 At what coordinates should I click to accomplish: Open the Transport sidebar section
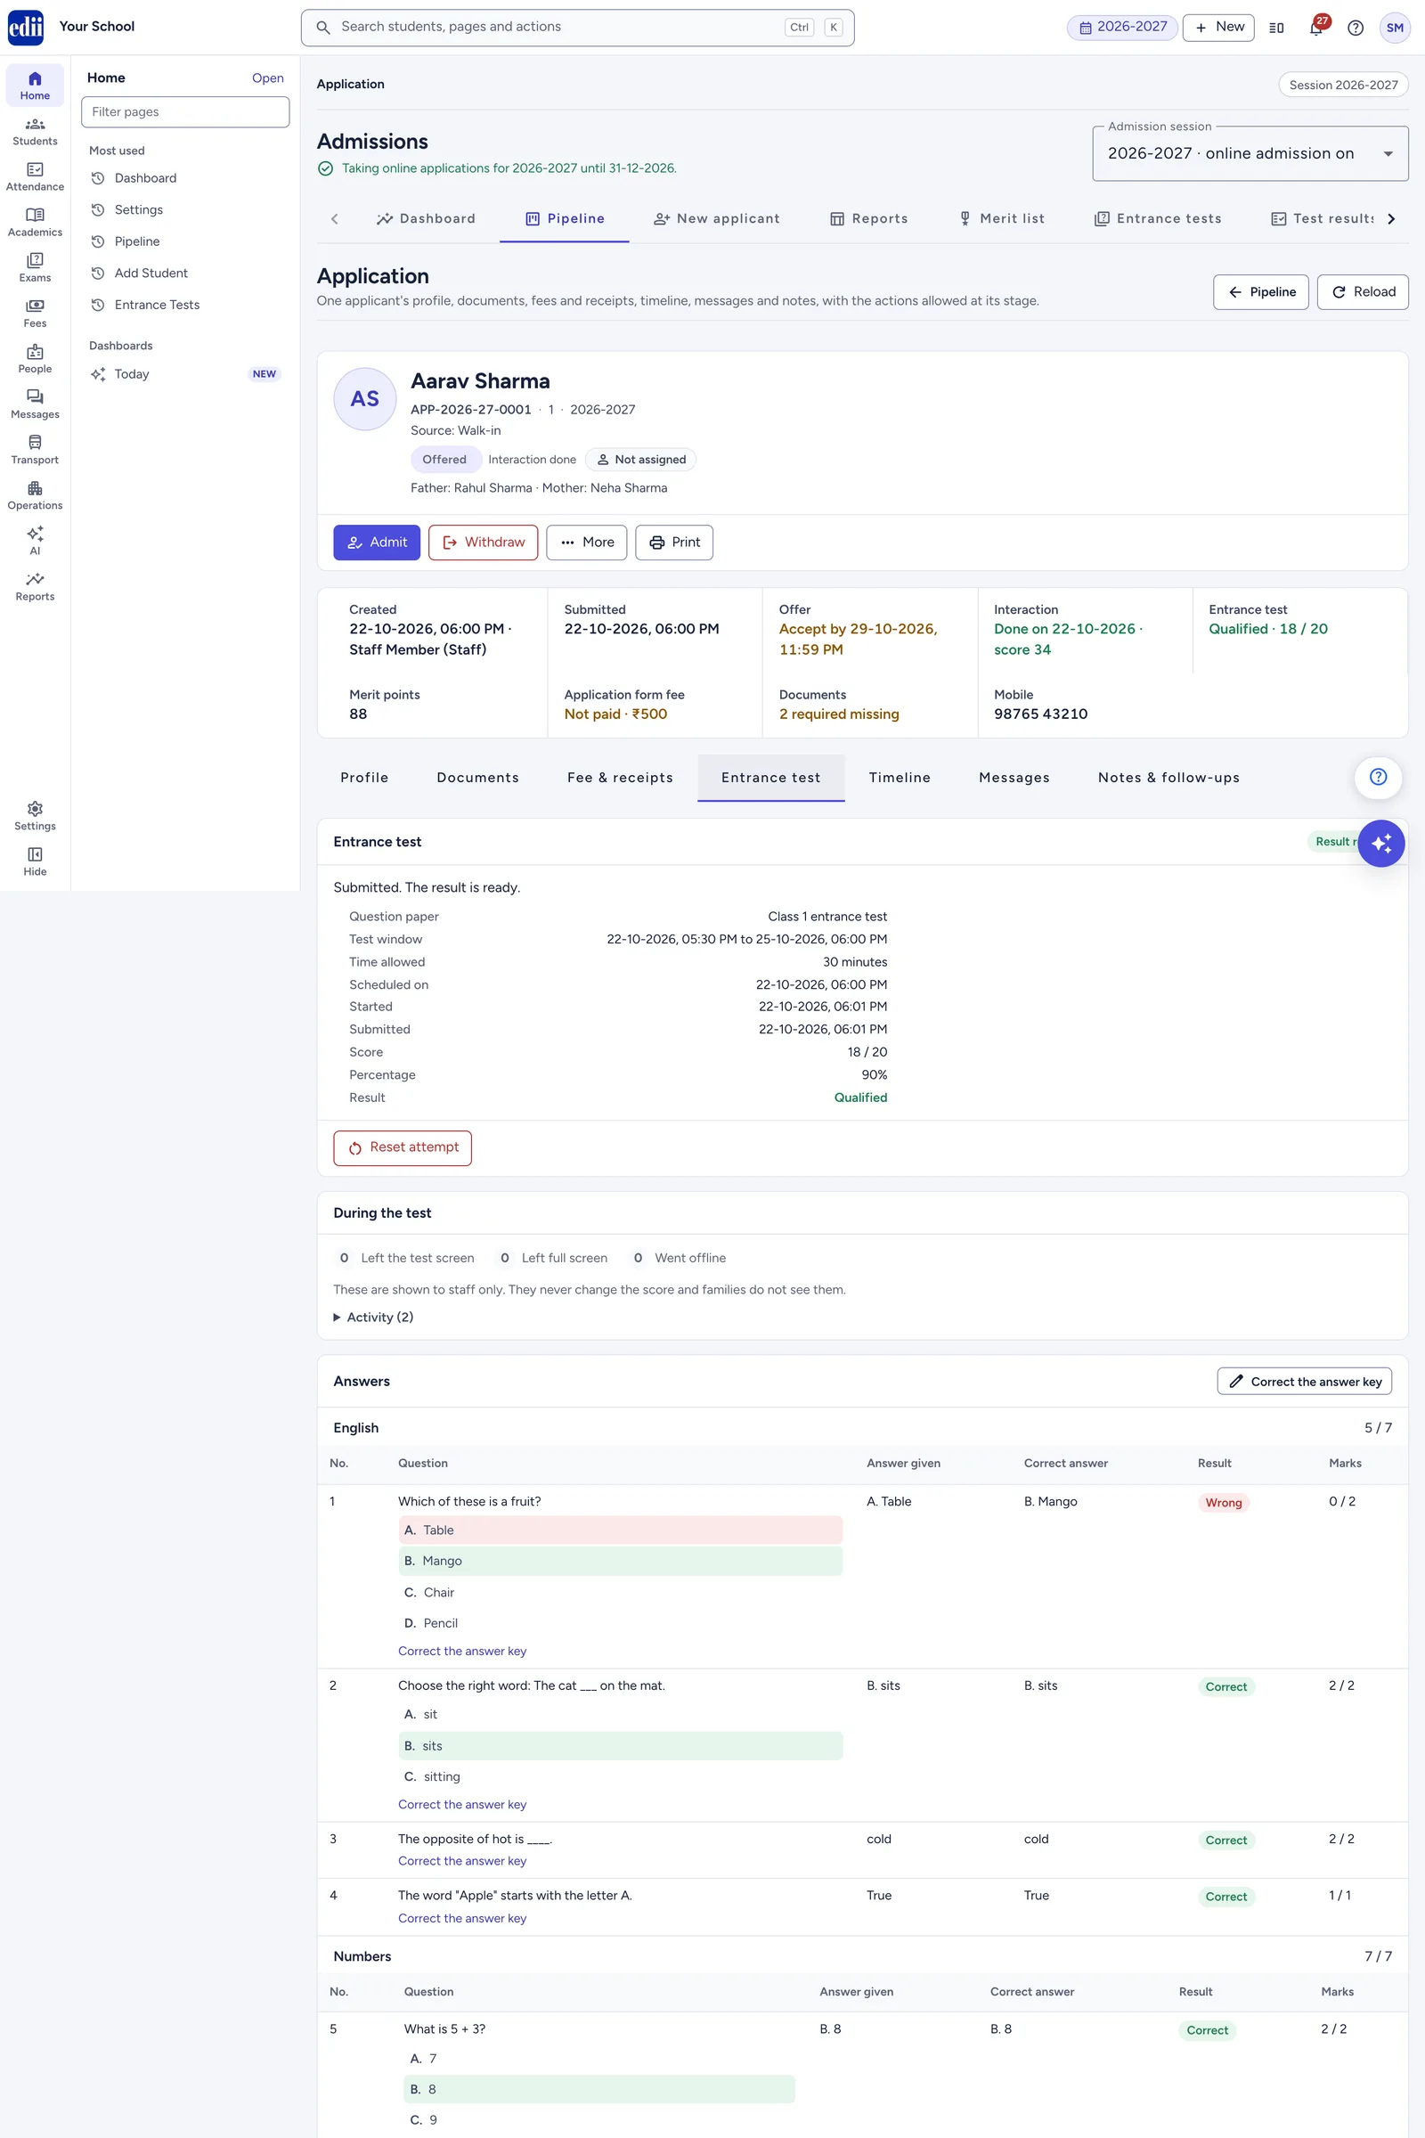(35, 449)
